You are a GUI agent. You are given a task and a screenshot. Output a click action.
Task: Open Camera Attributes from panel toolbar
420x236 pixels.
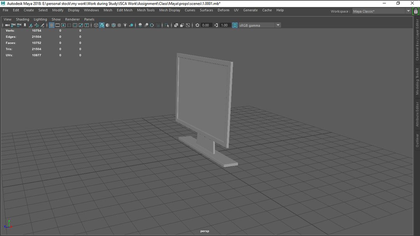(19, 25)
